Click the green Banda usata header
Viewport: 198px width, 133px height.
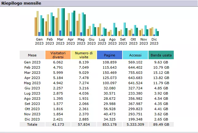point(161,55)
